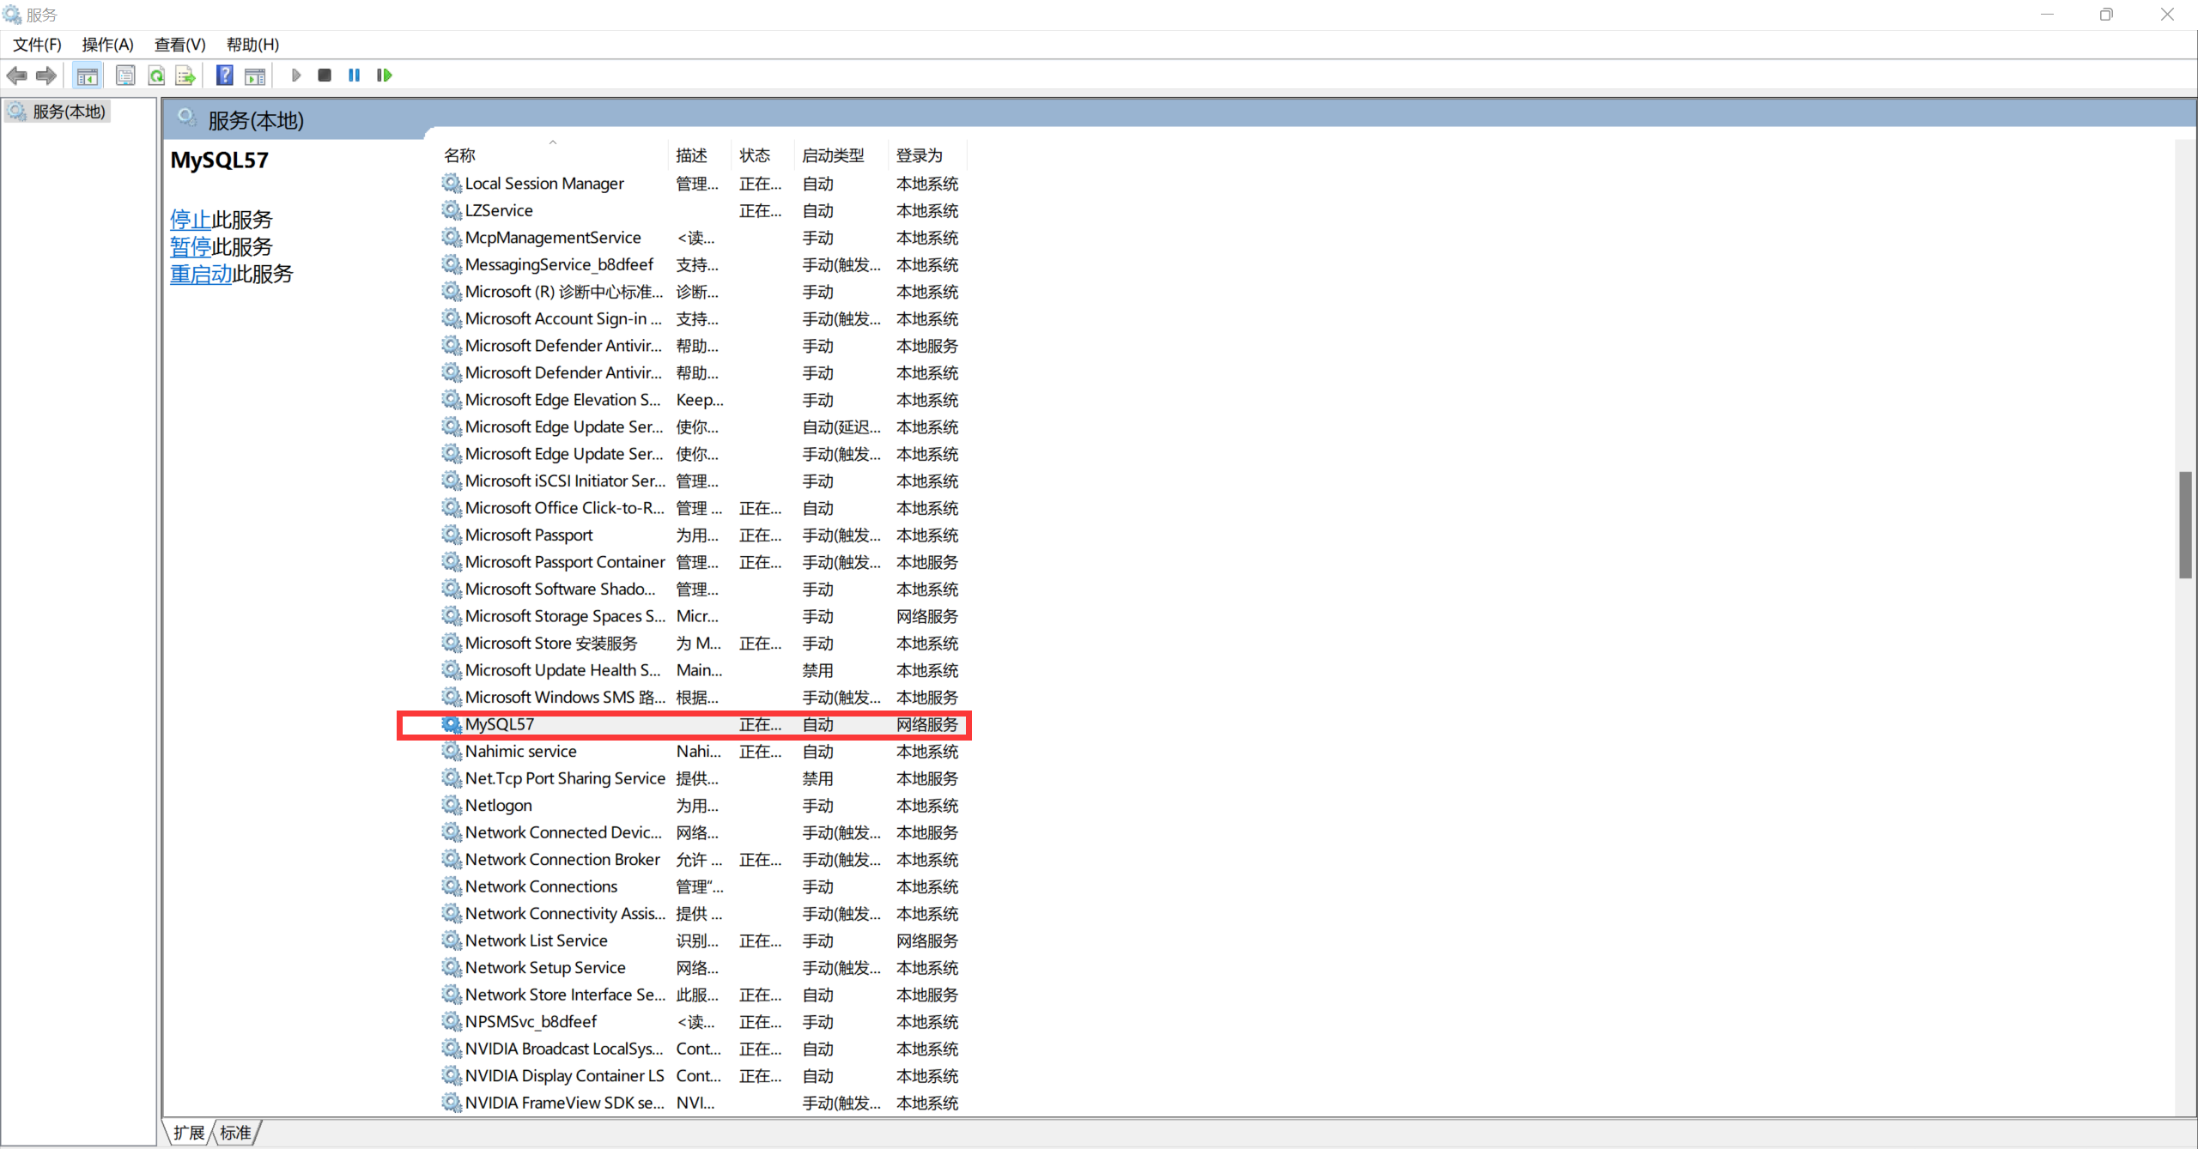Click the 暂停 link to pause service
2198x1149 pixels.
pos(191,247)
